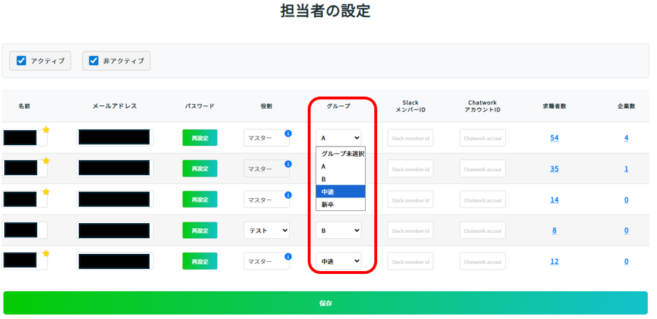Toggle the 非アクティブ checkbox

tap(94, 61)
